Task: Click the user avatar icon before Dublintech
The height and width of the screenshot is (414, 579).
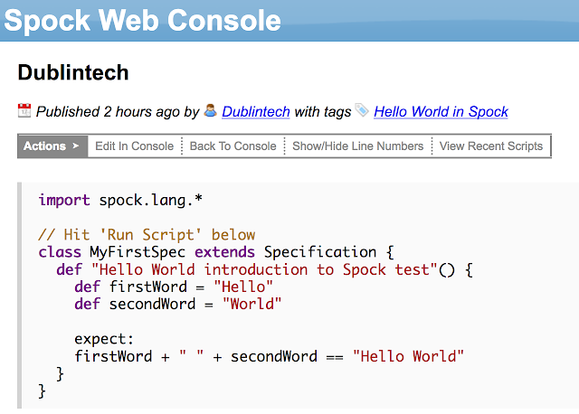Action: tap(210, 110)
